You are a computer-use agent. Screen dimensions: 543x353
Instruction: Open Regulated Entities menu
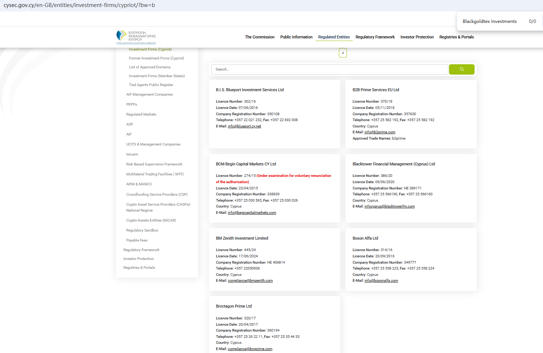coord(334,37)
